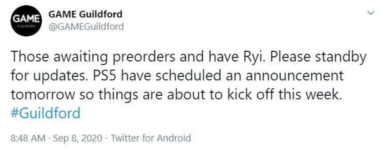Image resolution: width=380 pixels, height=149 pixels.
Task: Click the phrase 'kick off this week'
Action: click(x=281, y=95)
